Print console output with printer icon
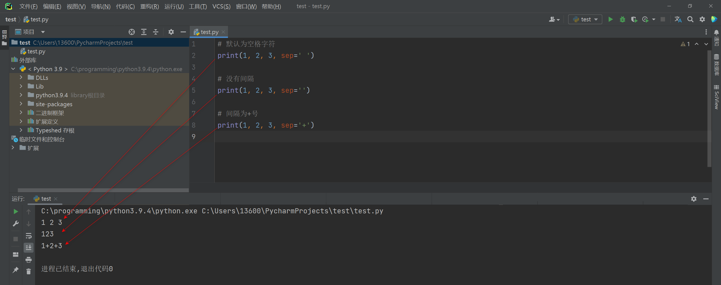The height and width of the screenshot is (285, 721). [28, 260]
